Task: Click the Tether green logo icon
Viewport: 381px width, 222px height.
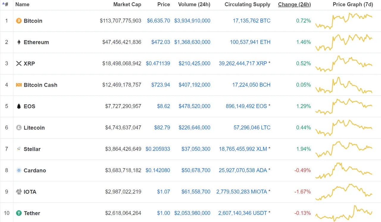Action: 19,213
